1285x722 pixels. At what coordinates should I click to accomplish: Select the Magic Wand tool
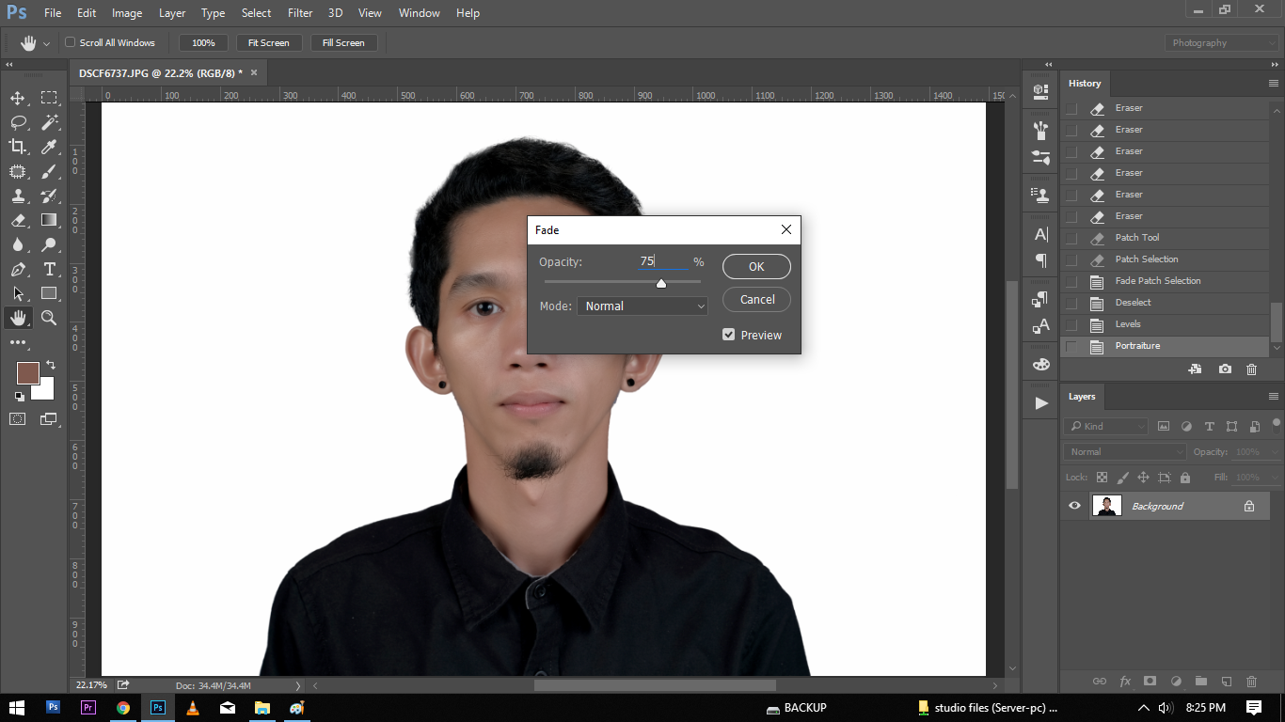click(49, 122)
